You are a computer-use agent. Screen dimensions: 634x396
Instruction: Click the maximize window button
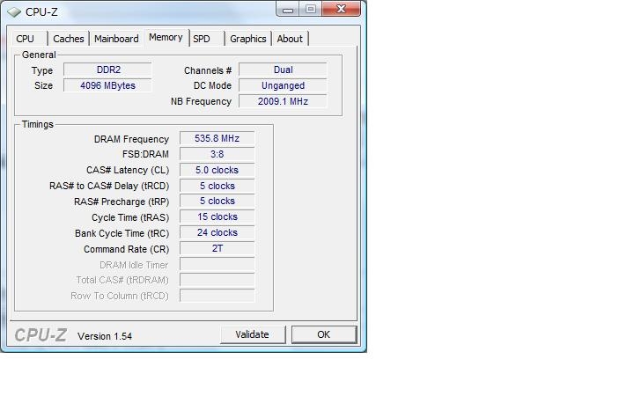[310, 10]
